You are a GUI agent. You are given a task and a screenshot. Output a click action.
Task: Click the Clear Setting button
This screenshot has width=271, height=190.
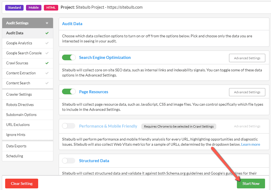click(x=22, y=184)
